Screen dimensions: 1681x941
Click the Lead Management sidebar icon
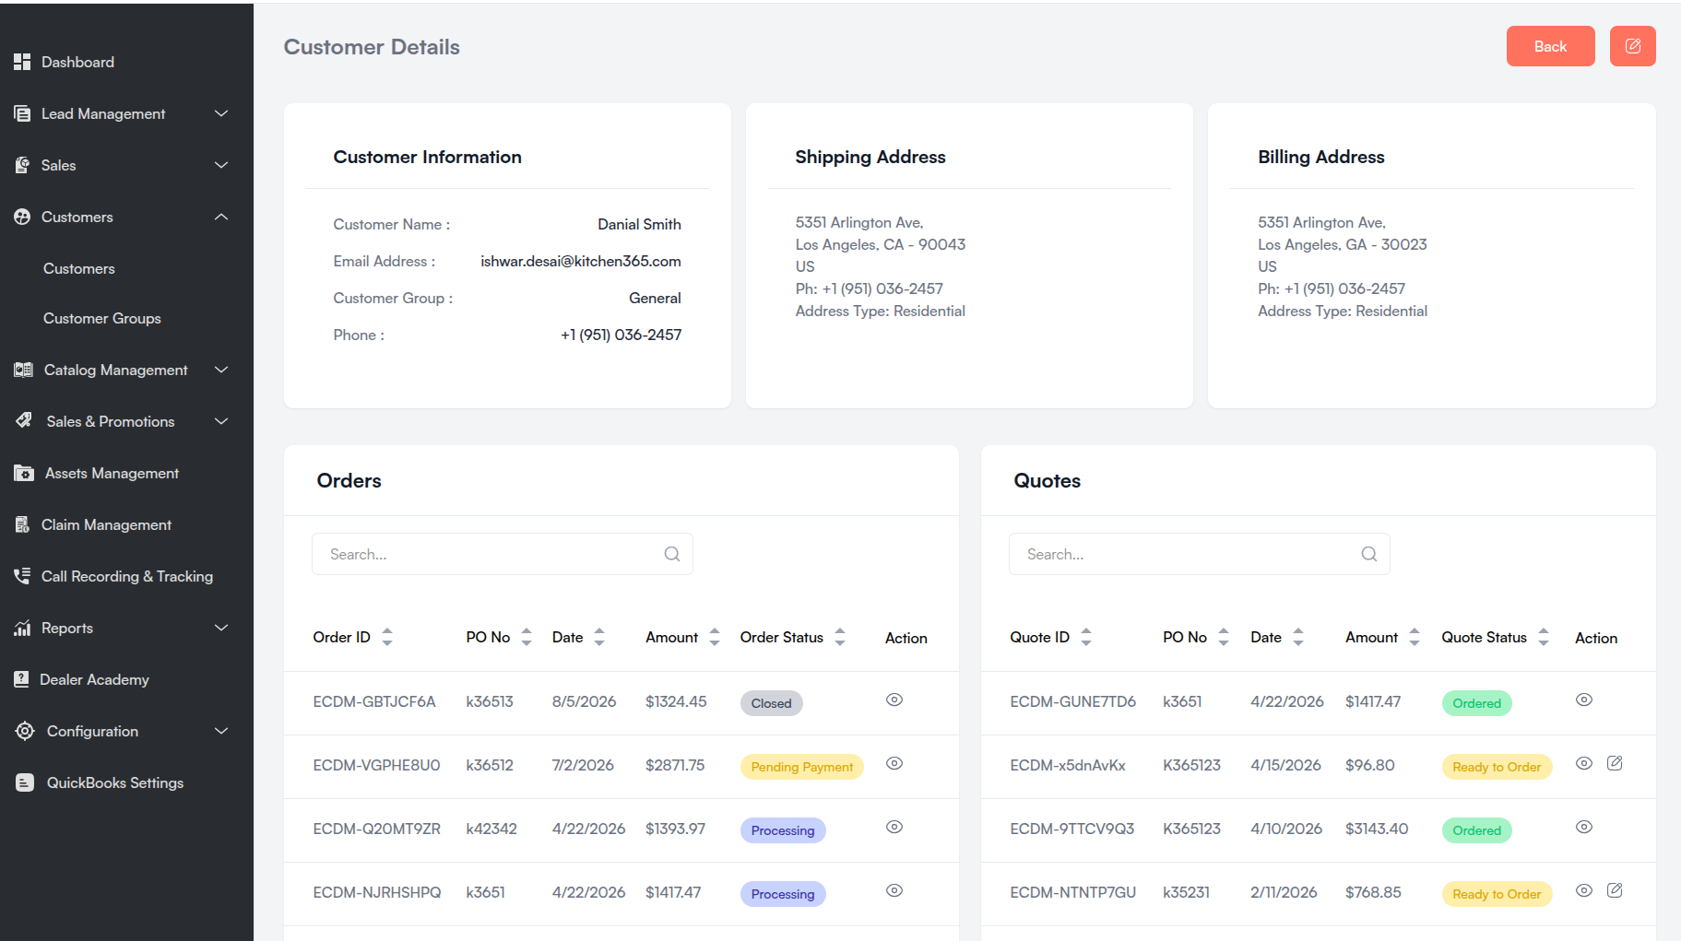(22, 113)
